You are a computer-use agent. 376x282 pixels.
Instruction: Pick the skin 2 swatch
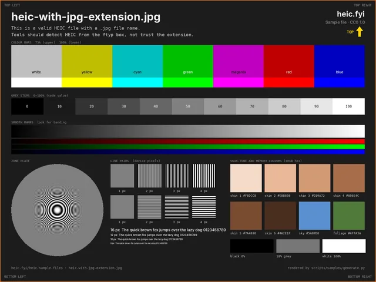pos(280,178)
